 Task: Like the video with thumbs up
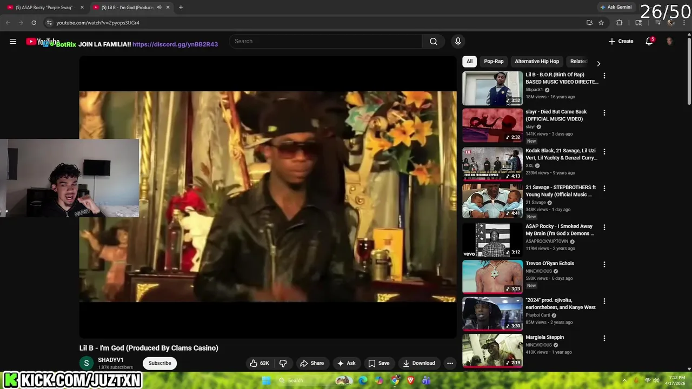259,363
